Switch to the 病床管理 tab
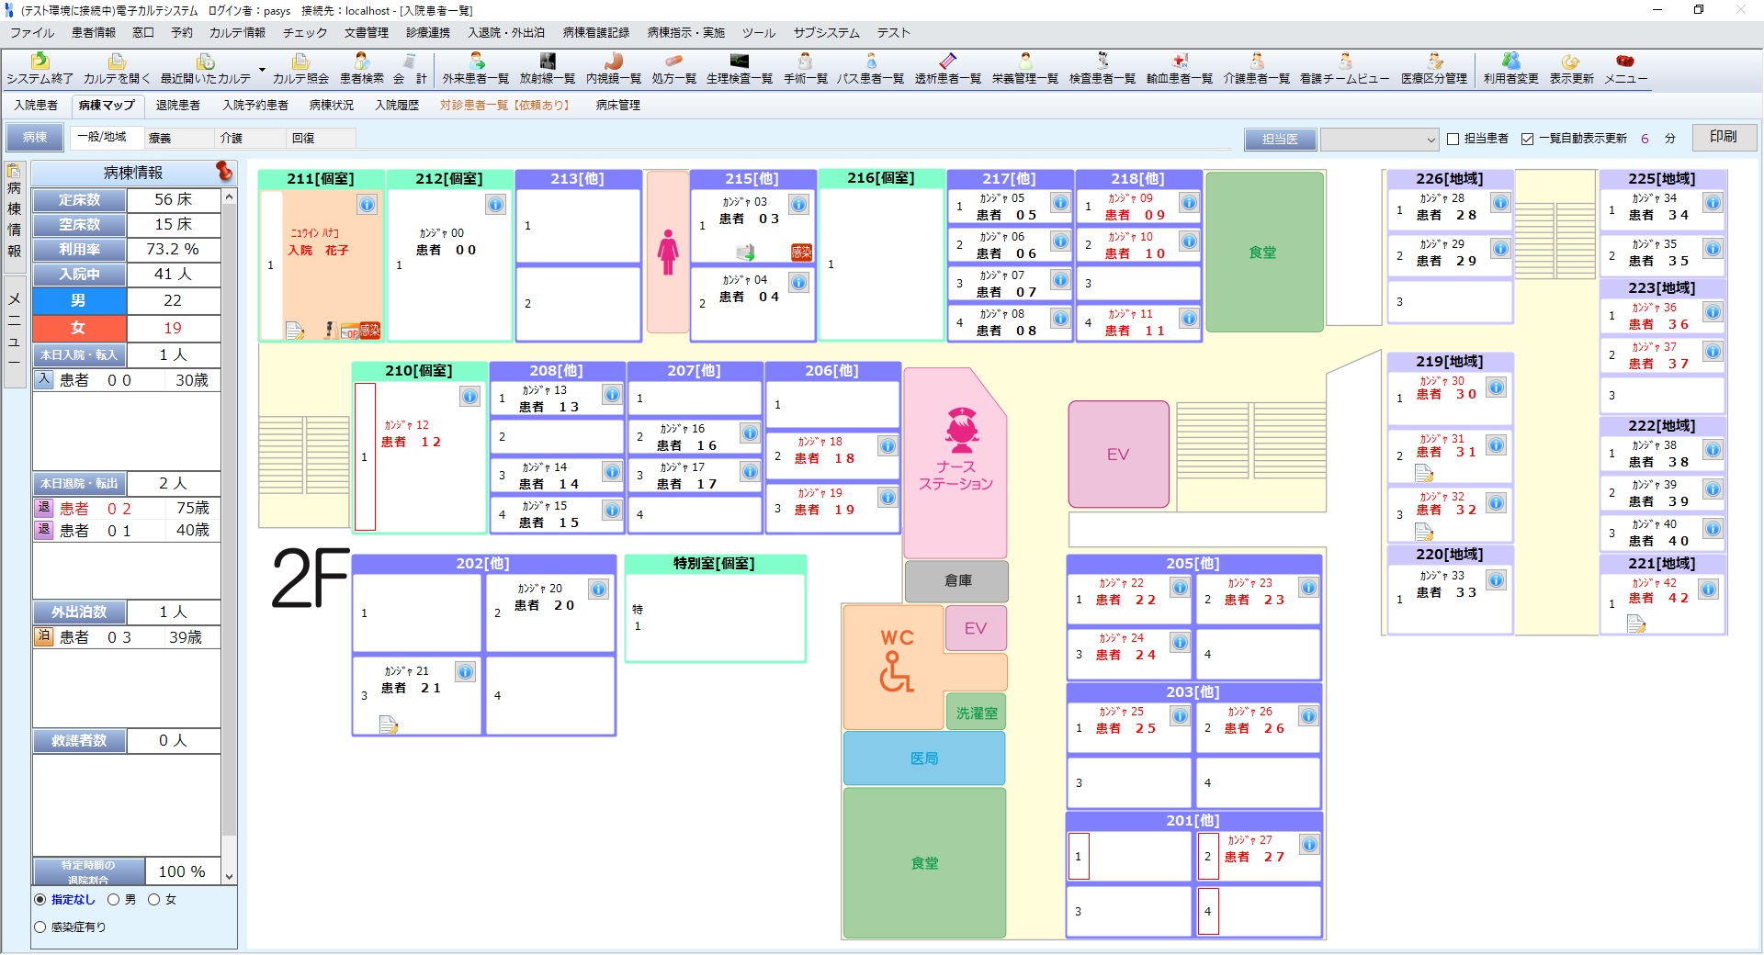This screenshot has height=955, width=1764. (617, 105)
